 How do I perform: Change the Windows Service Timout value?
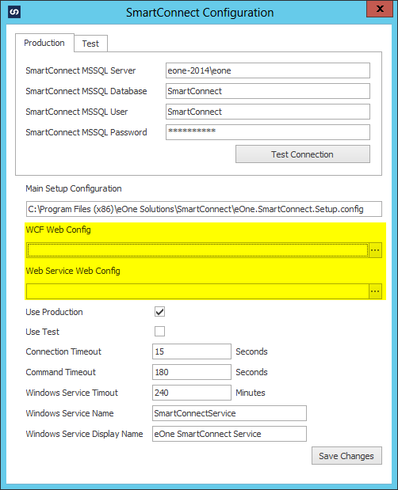coord(192,393)
